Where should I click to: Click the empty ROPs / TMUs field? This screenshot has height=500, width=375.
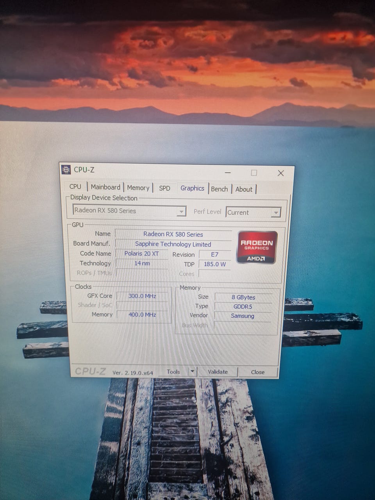(142, 273)
